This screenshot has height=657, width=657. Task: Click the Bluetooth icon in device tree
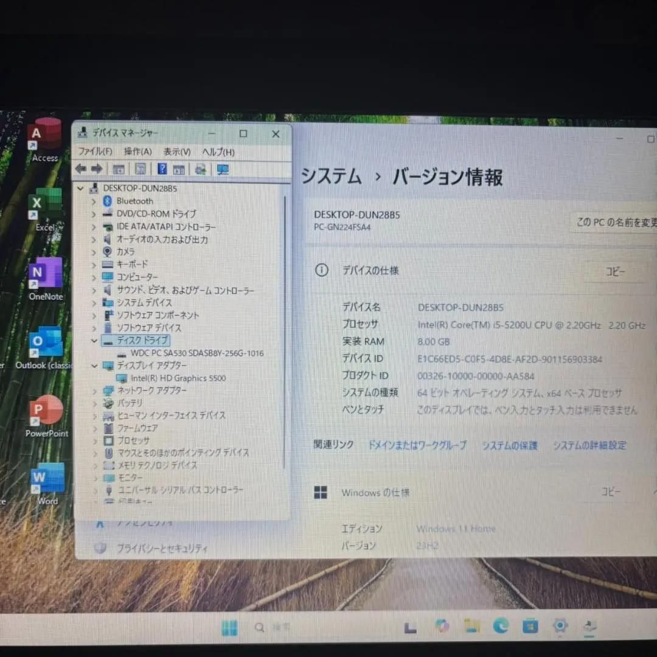pos(107,201)
